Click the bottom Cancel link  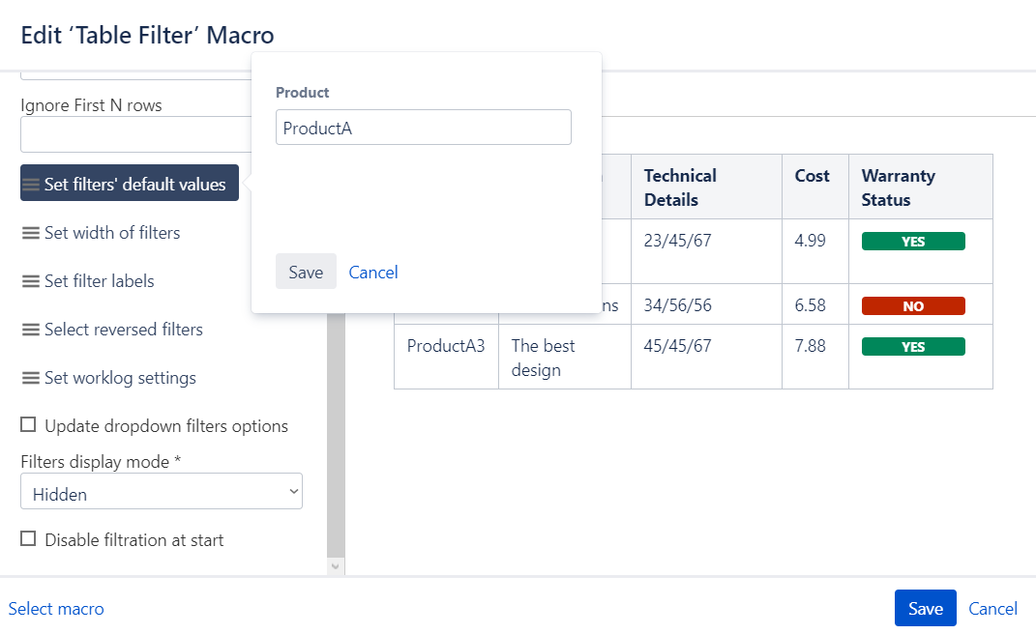tap(992, 608)
